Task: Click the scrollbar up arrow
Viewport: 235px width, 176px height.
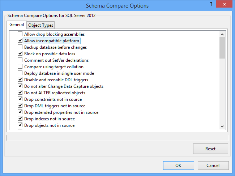Action: [x=222, y=34]
